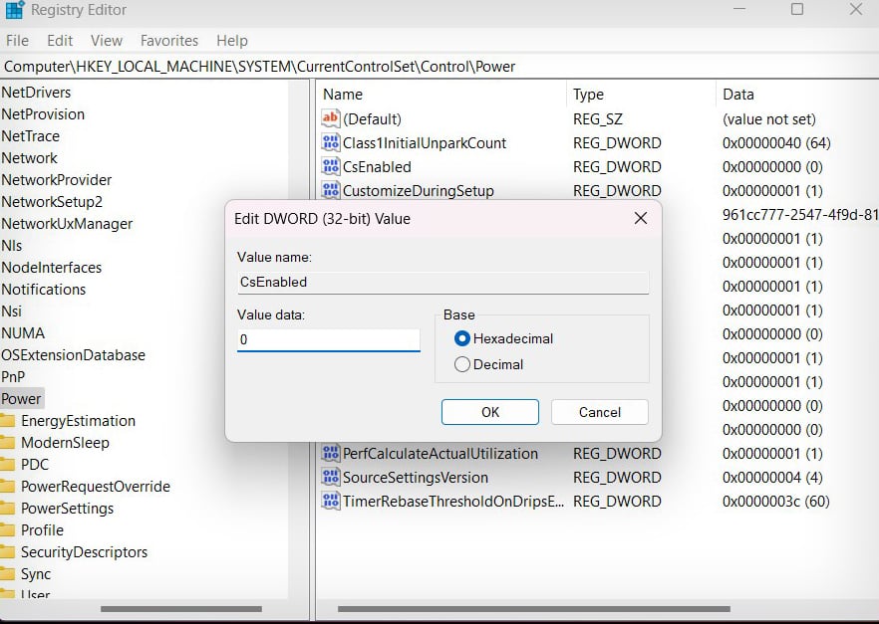Click the TimerRebaseThresholdOnDripsE... DWORD icon
Viewport: 879px width, 624px height.
[x=330, y=501]
